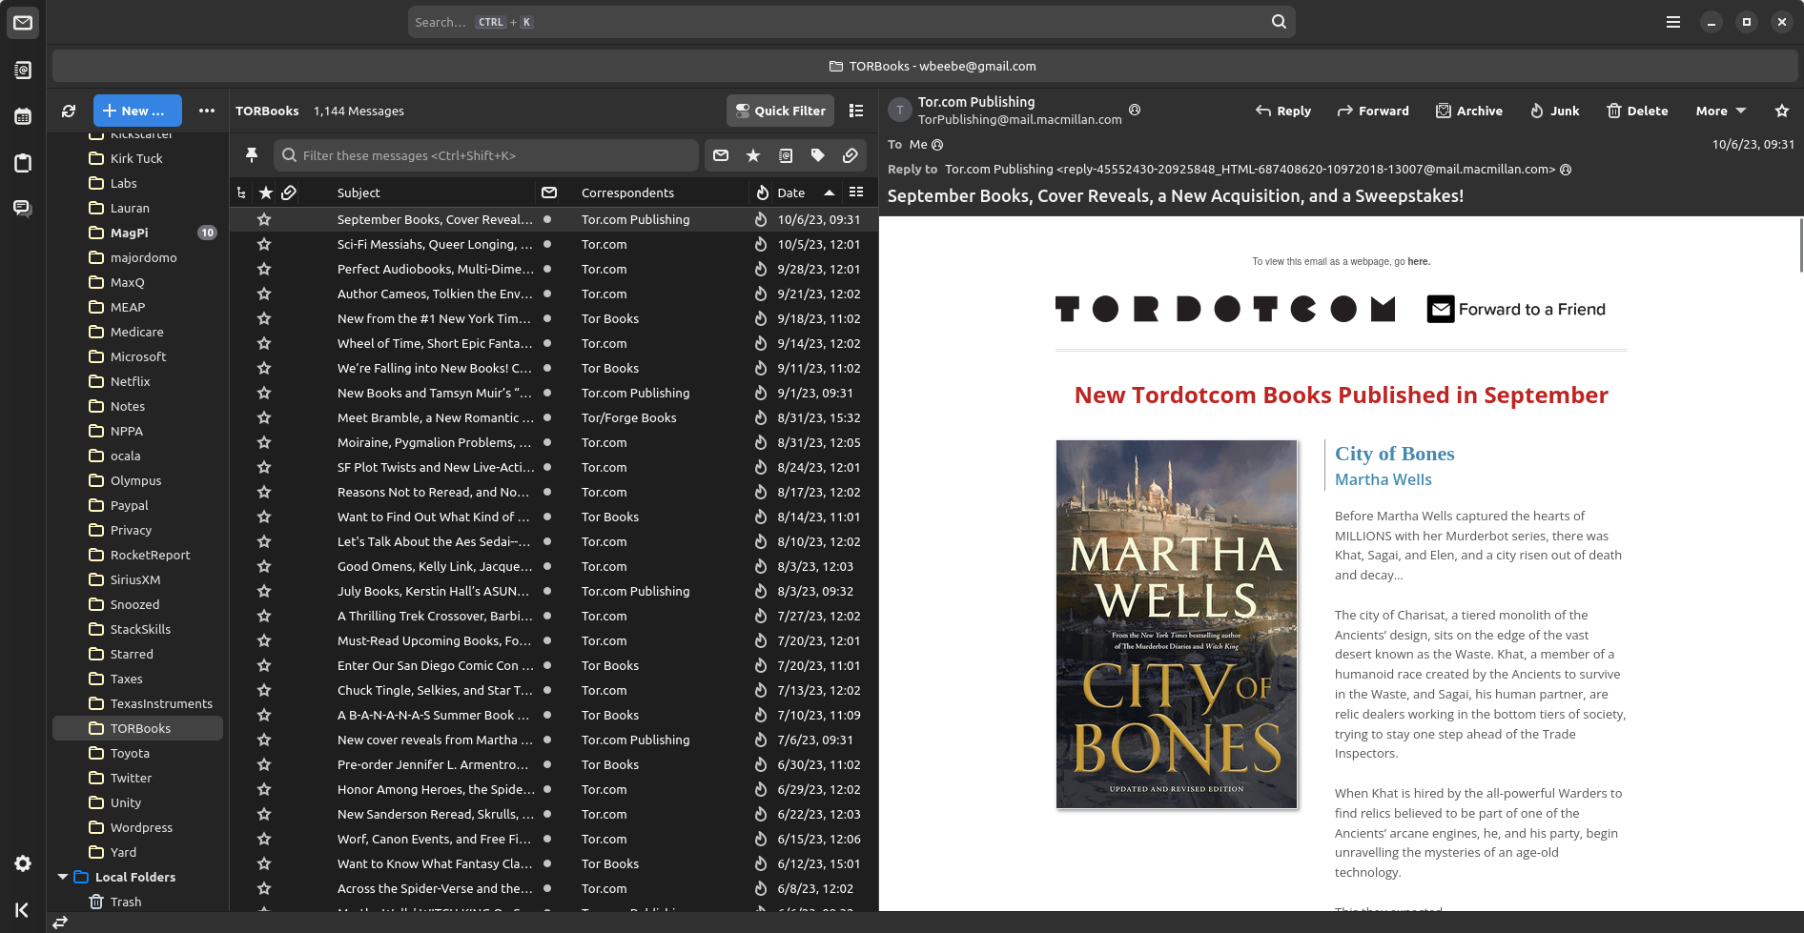The height and width of the screenshot is (933, 1804).
Task: Open the City of Bones title link
Action: 1394,454
